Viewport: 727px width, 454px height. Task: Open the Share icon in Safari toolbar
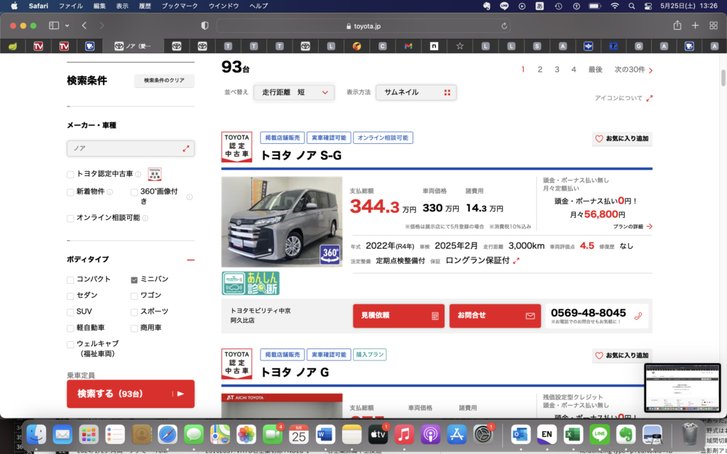point(677,25)
